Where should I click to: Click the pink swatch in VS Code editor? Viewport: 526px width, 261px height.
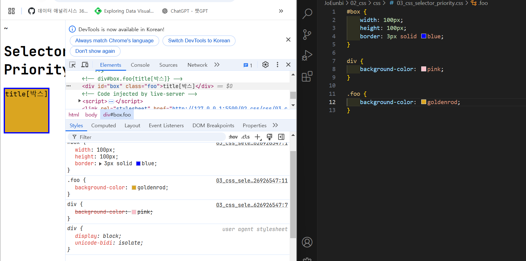click(424, 69)
